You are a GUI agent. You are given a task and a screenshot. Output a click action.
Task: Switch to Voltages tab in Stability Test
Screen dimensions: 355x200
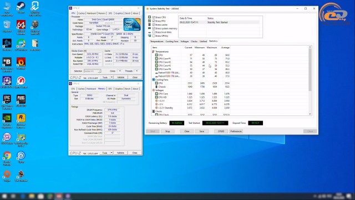coord(185,41)
